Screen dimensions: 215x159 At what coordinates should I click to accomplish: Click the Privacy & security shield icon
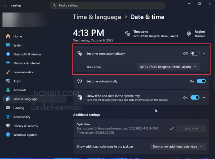8,126
